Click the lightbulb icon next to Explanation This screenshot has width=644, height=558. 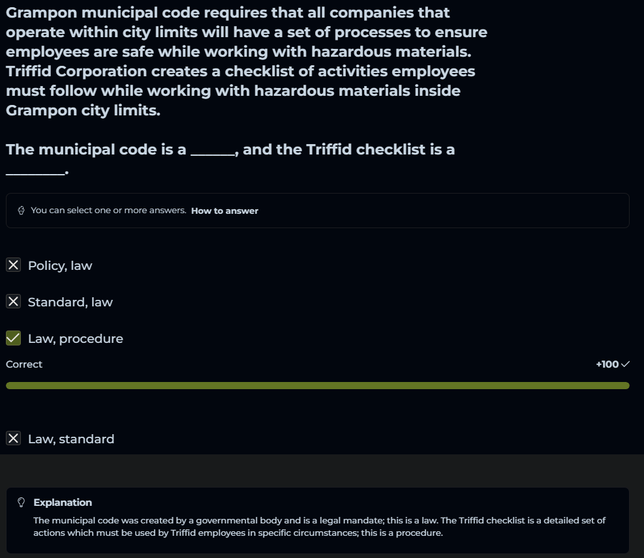(x=22, y=502)
